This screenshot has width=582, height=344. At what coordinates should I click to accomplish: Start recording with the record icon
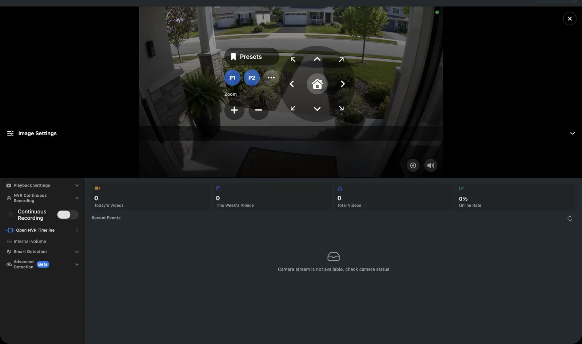point(413,165)
